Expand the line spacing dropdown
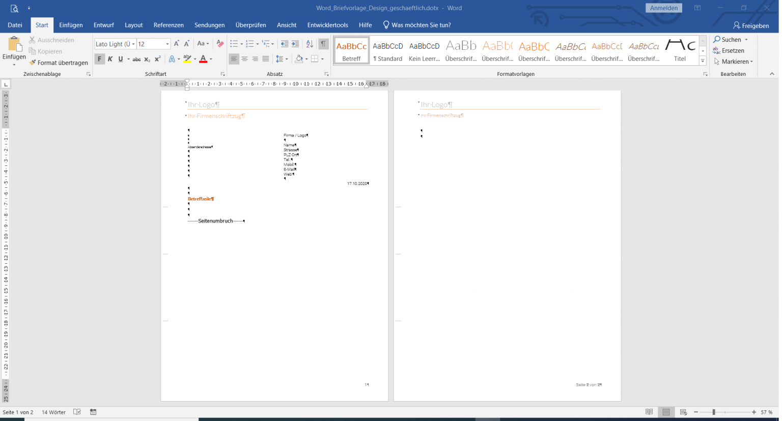Screen dimensions: 782x421 pyautogui.click(x=286, y=59)
